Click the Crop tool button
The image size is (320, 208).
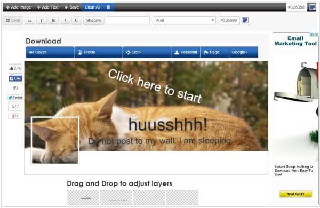pos(13,20)
